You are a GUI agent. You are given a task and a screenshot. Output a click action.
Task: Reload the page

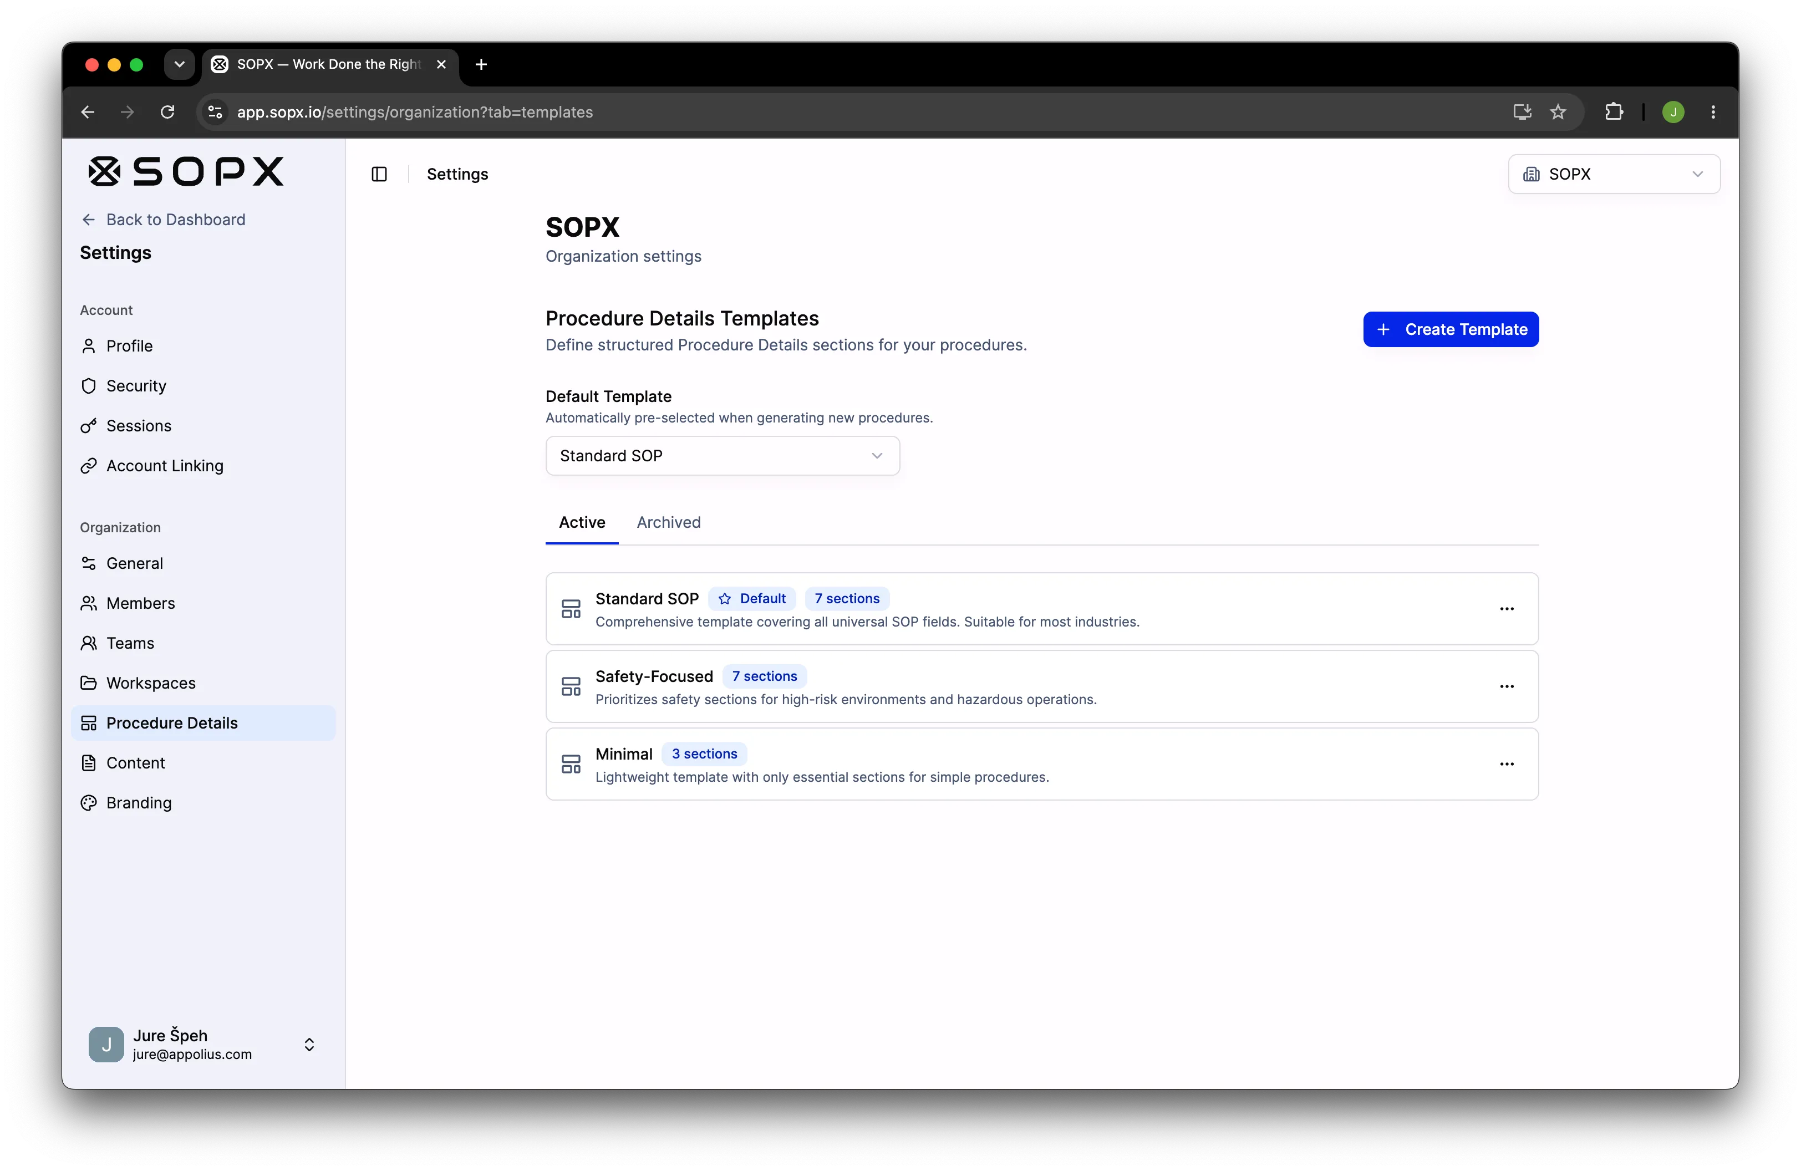tap(167, 112)
